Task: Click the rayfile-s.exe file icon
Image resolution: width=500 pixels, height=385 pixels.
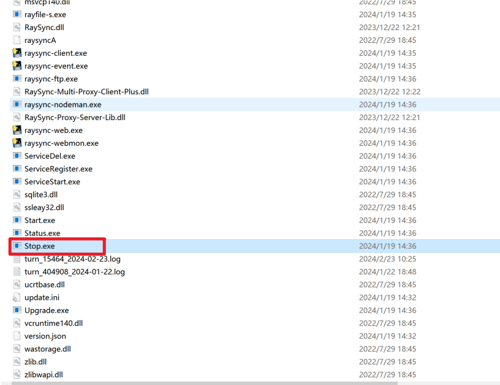Action: tap(17, 14)
